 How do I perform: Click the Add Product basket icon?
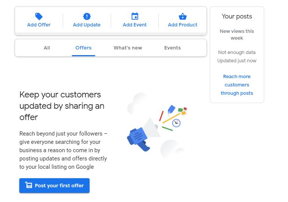coord(183,16)
